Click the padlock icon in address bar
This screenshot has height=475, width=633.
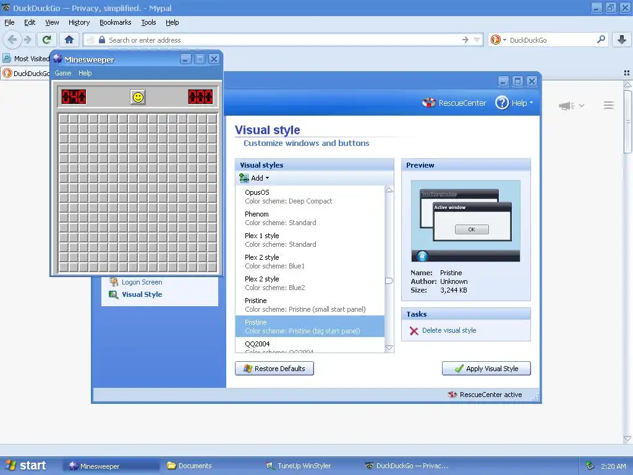tap(102, 40)
